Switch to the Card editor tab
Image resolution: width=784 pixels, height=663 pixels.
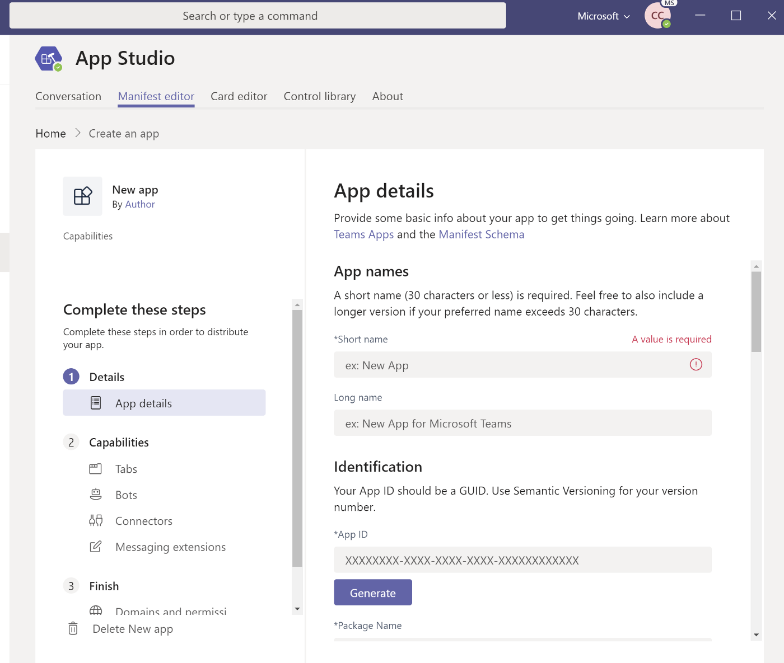tap(239, 96)
